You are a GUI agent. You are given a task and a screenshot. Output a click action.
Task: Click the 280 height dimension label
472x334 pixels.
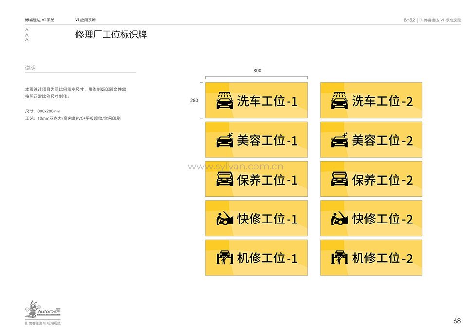194,100
